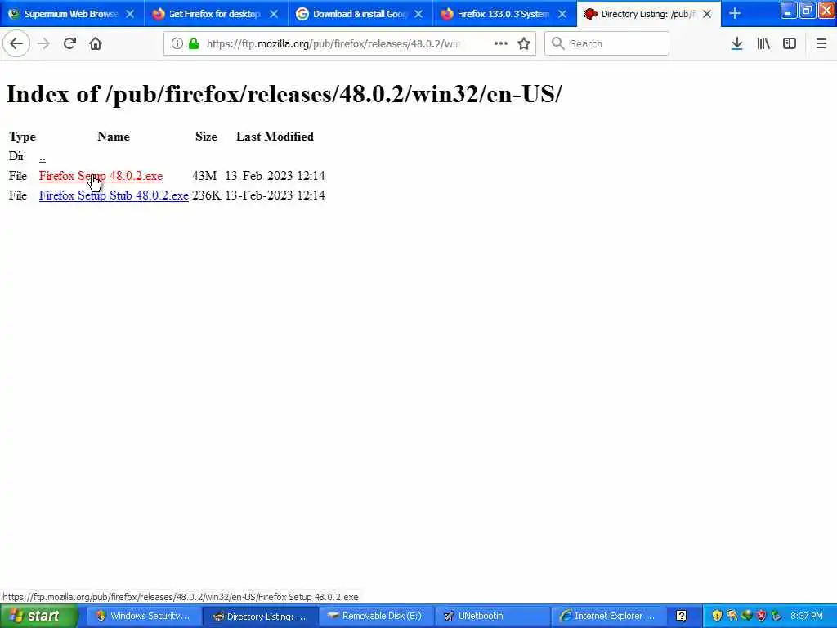Close the Download & install Google tab
Screen dimensions: 837x628
[418, 14]
